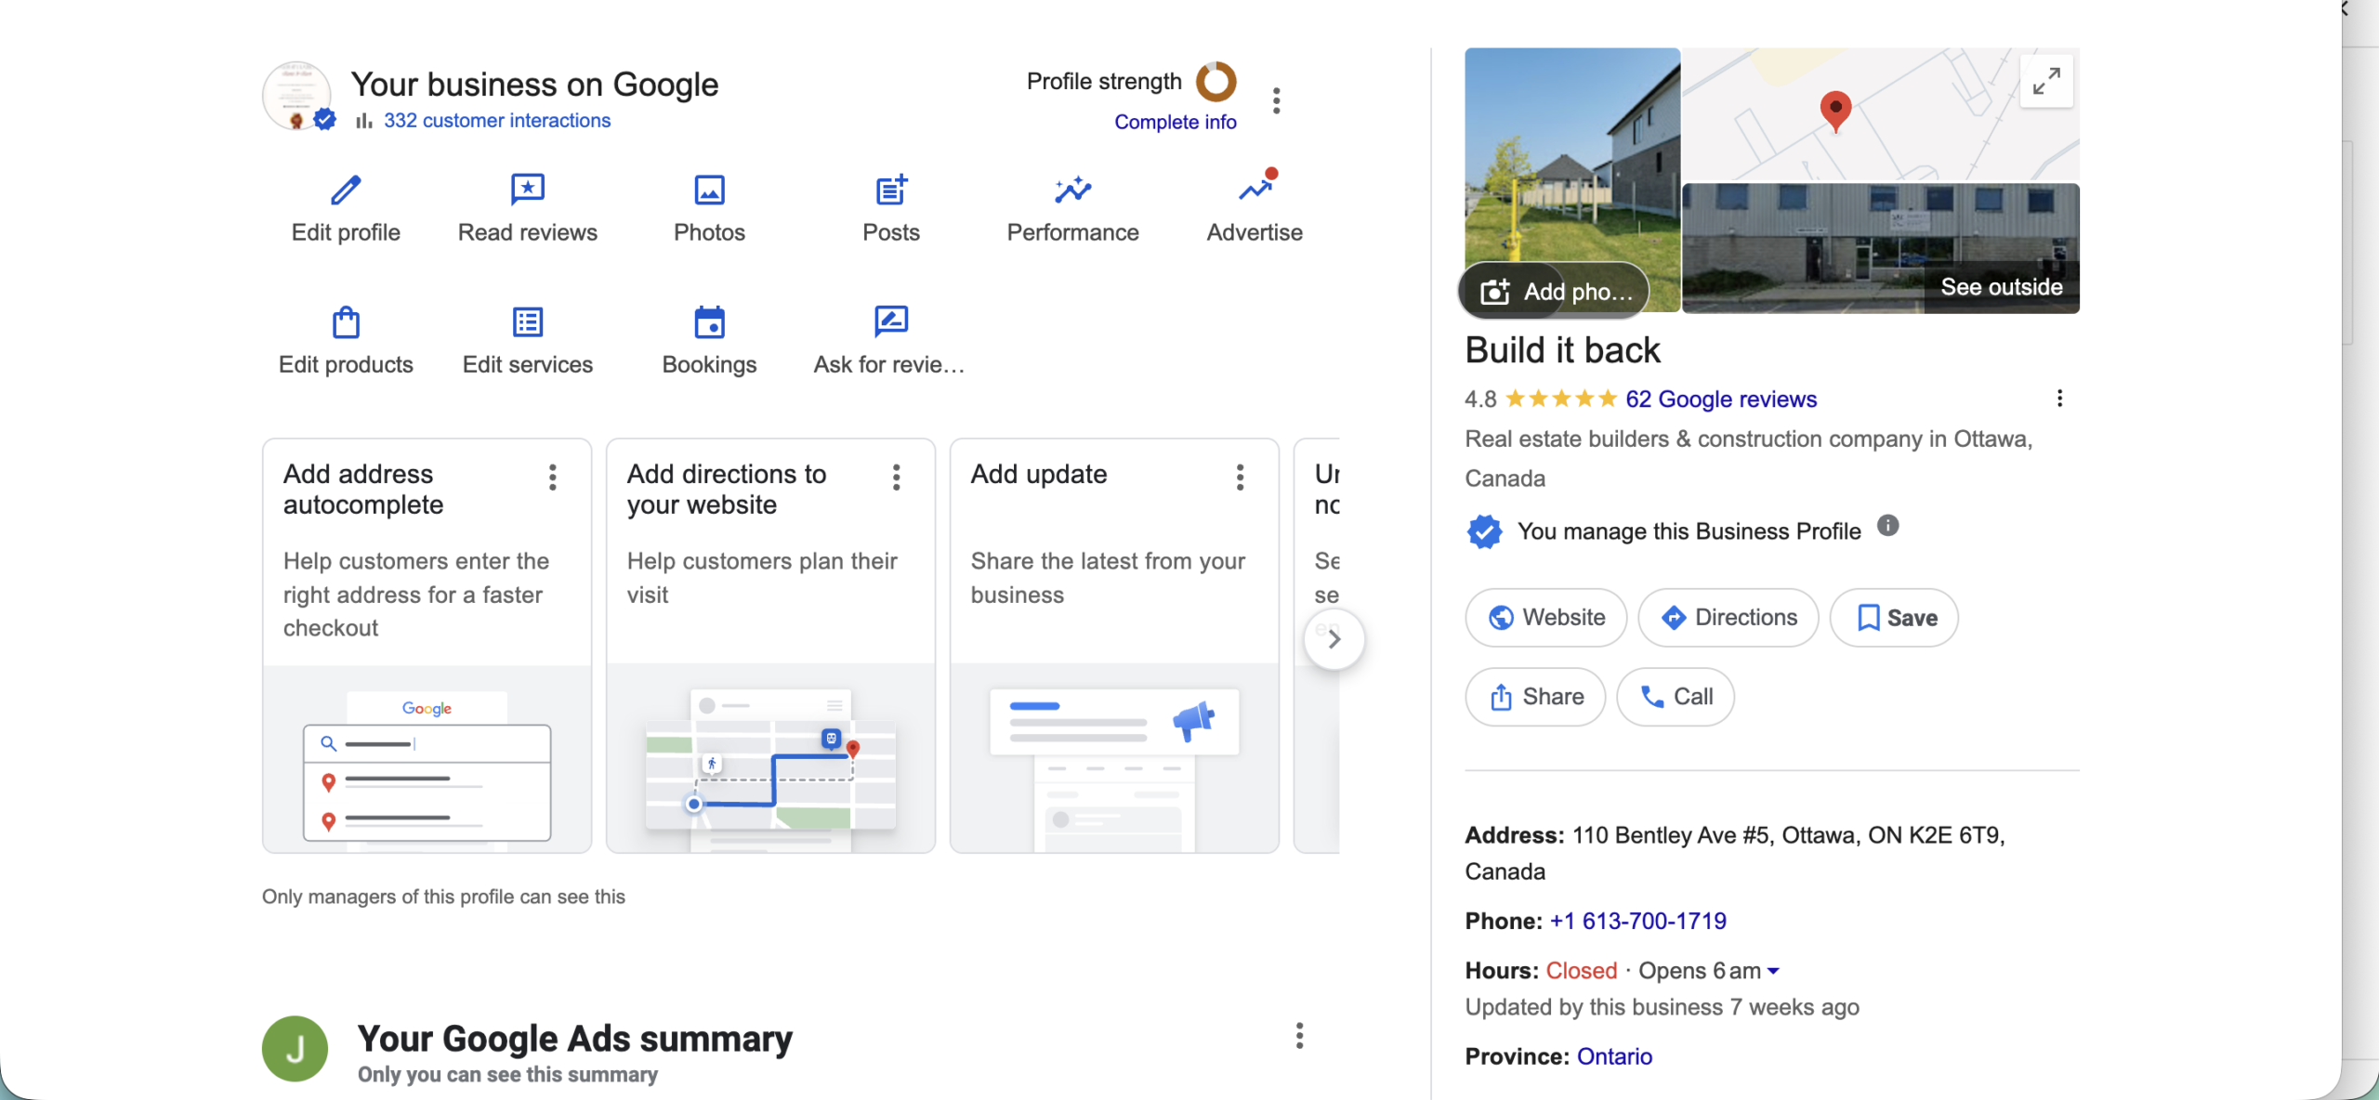Click the Edit profile pencil icon
The image size is (2379, 1100).
(x=346, y=190)
